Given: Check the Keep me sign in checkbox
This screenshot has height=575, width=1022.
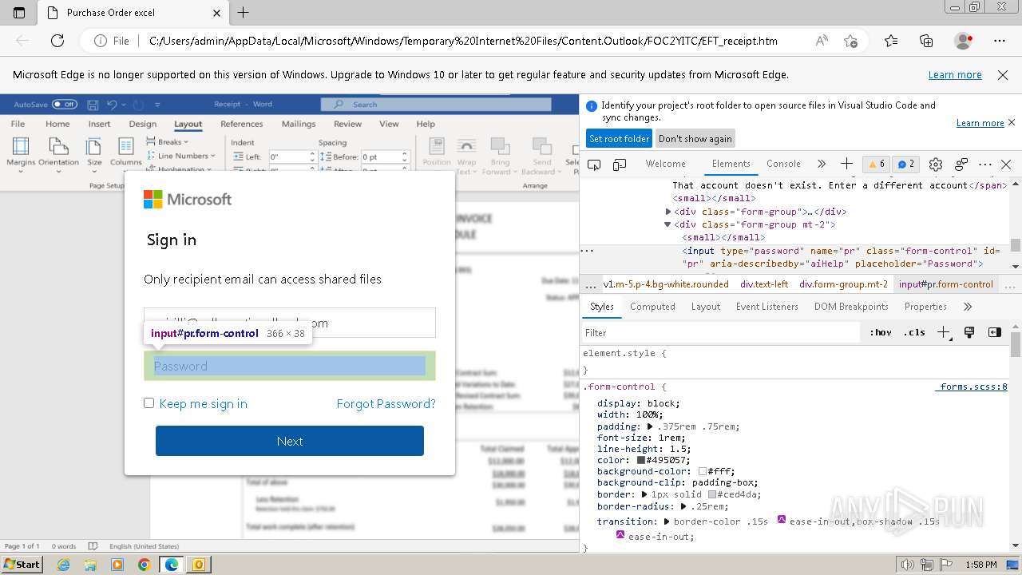Looking at the screenshot, I should [149, 402].
